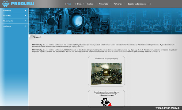
Task: Click arrow icon next to Aktualności
Action: click(x=110, y=4)
